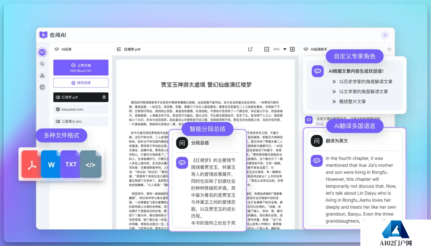Click the AI根据文章内容生成欢迎语 message

356,71
